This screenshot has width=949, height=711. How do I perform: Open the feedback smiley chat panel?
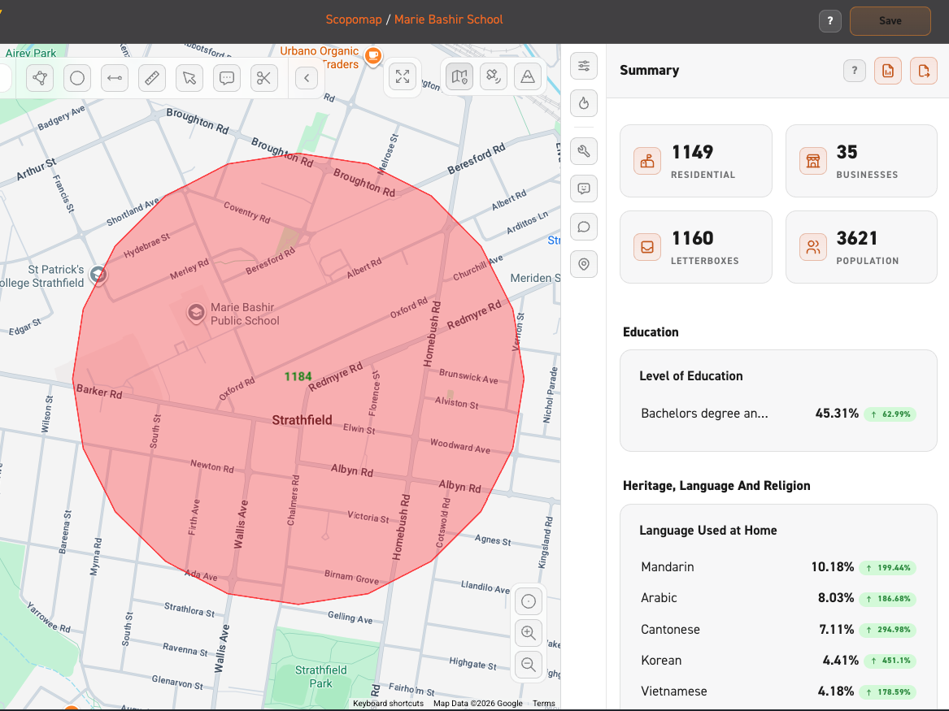584,189
